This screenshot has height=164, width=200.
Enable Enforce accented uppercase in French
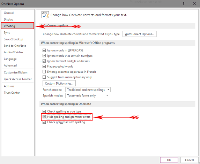(44, 72)
